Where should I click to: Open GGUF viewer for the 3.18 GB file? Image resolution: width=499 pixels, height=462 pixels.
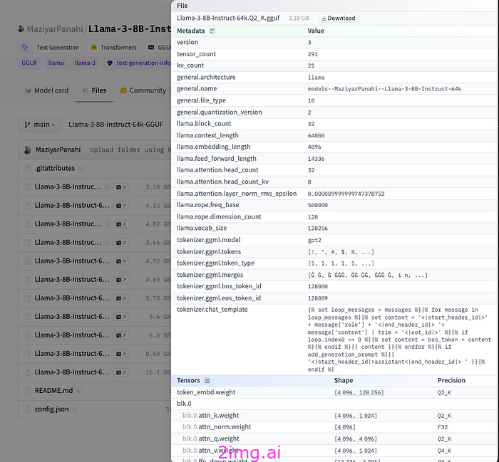click(x=121, y=187)
